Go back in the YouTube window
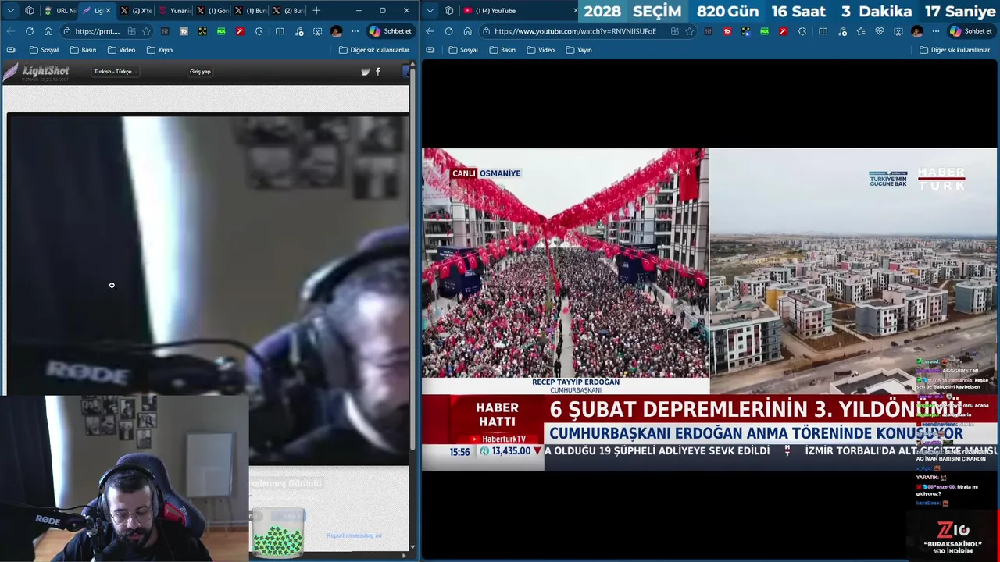1000x562 pixels. [430, 31]
